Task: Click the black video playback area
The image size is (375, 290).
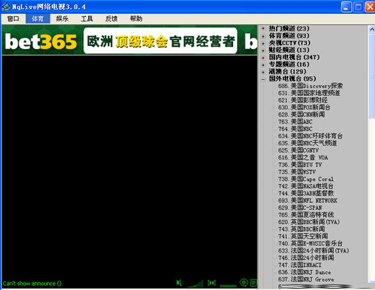Action: click(130, 166)
